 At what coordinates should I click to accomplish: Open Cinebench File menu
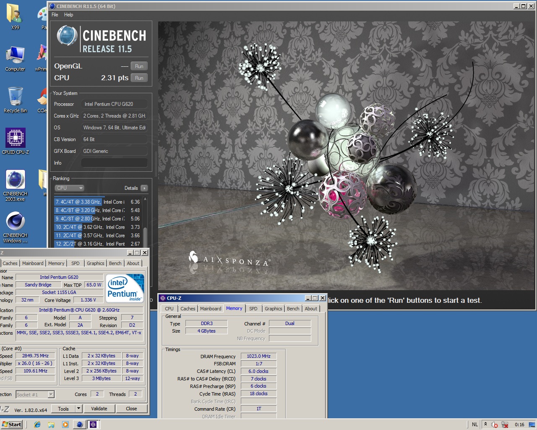click(x=55, y=15)
